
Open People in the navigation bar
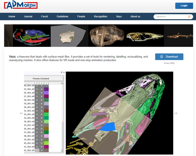click(81, 16)
